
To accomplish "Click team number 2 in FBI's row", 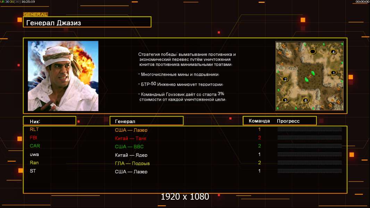I will click(259, 138).
